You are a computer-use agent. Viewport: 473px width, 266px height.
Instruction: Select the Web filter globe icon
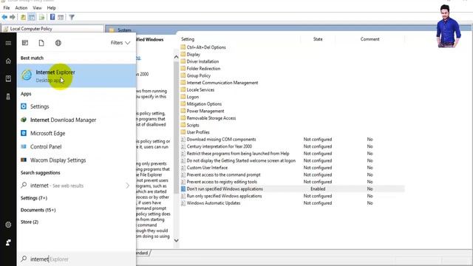pyautogui.click(x=58, y=43)
